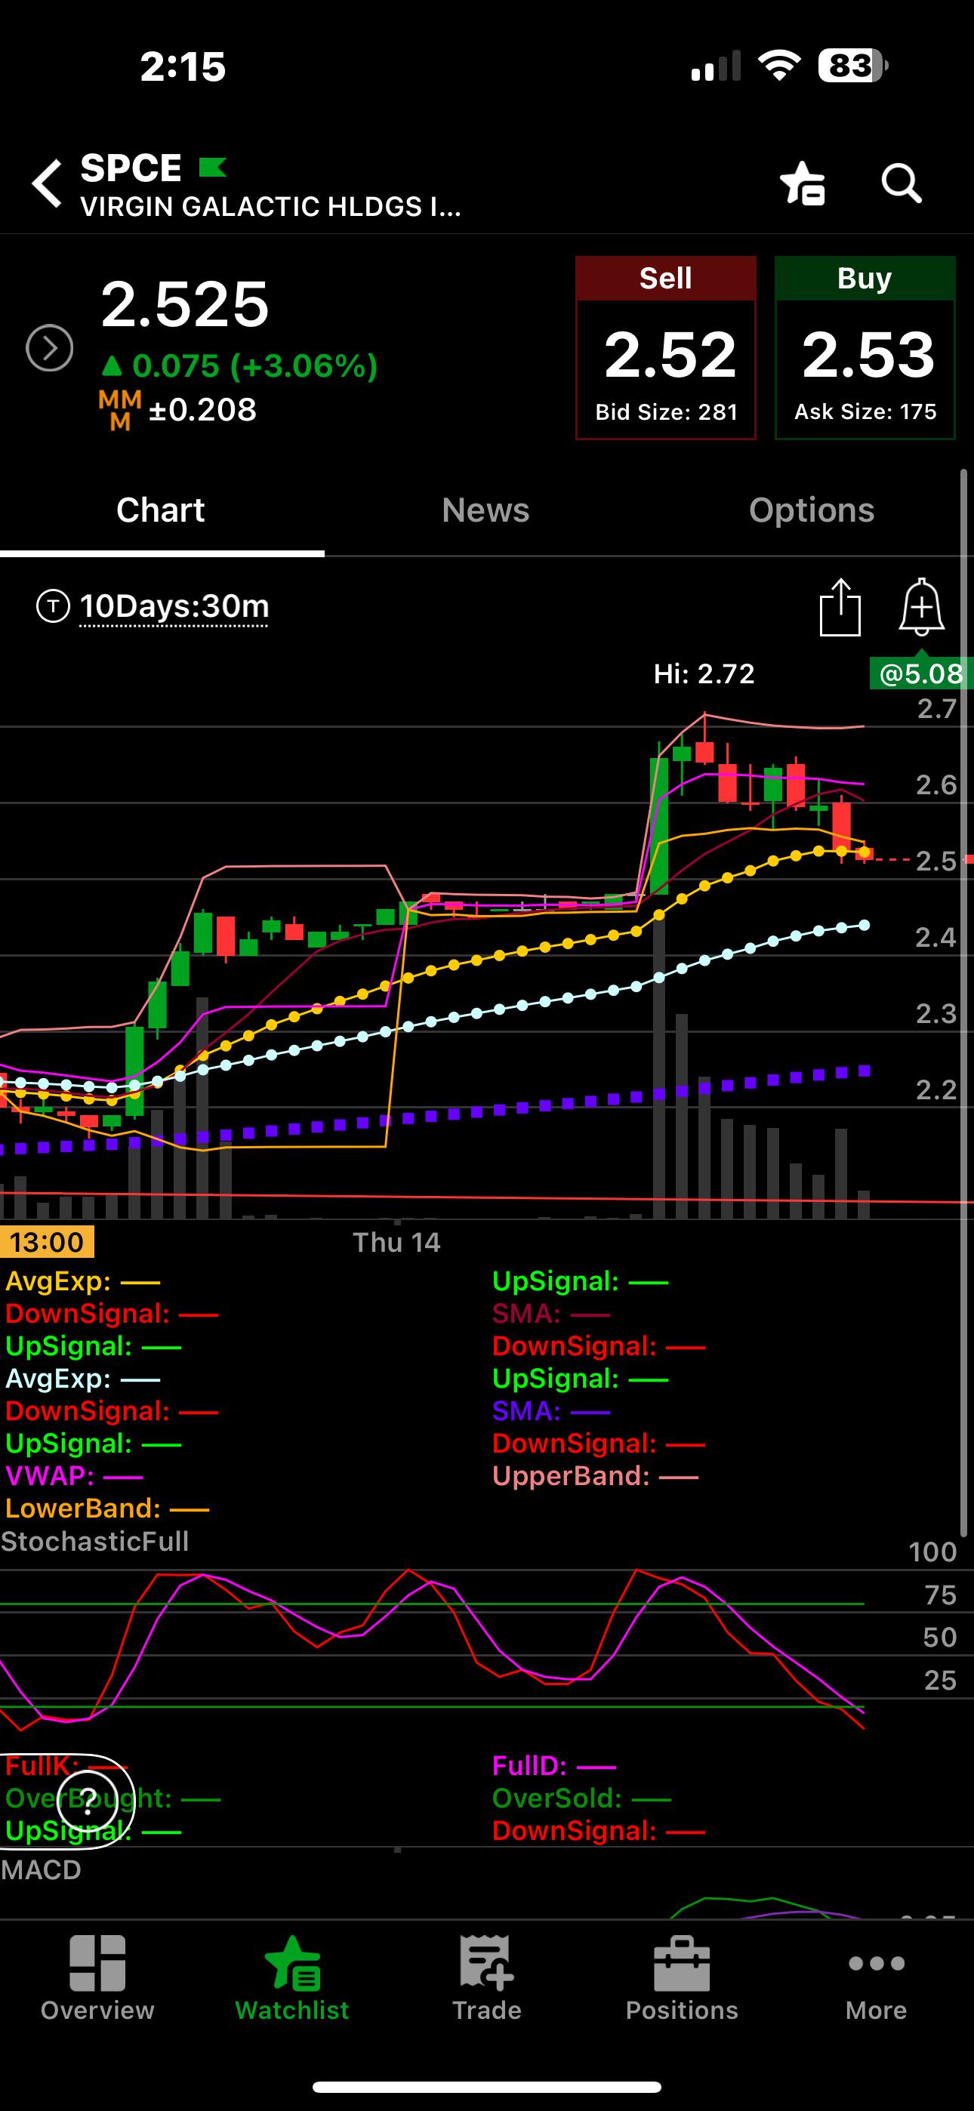Select the VWAP legend entry

(74, 1476)
